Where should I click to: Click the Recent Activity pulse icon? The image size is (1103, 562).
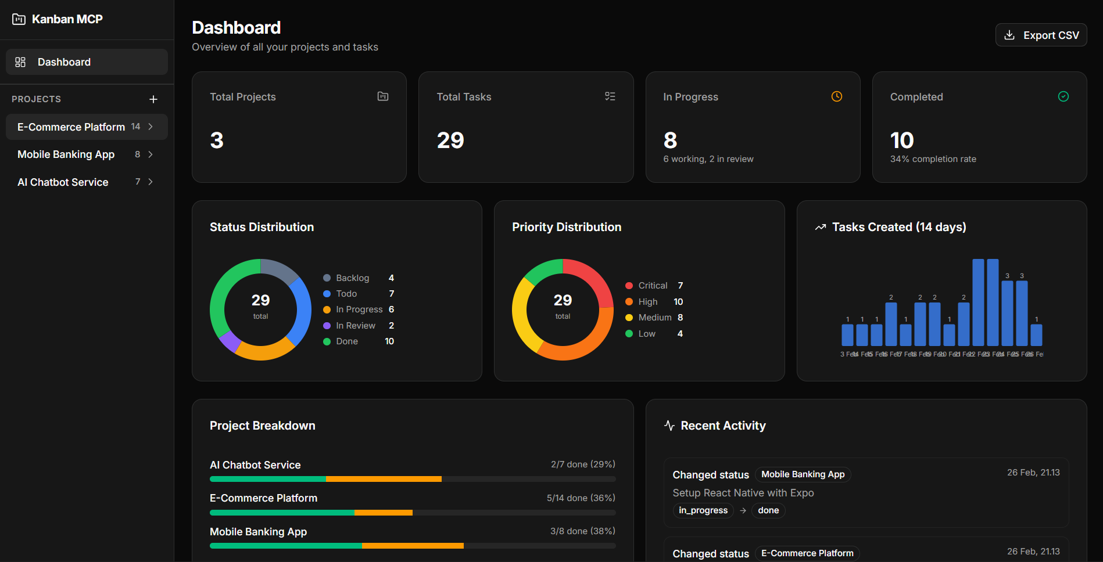point(669,426)
